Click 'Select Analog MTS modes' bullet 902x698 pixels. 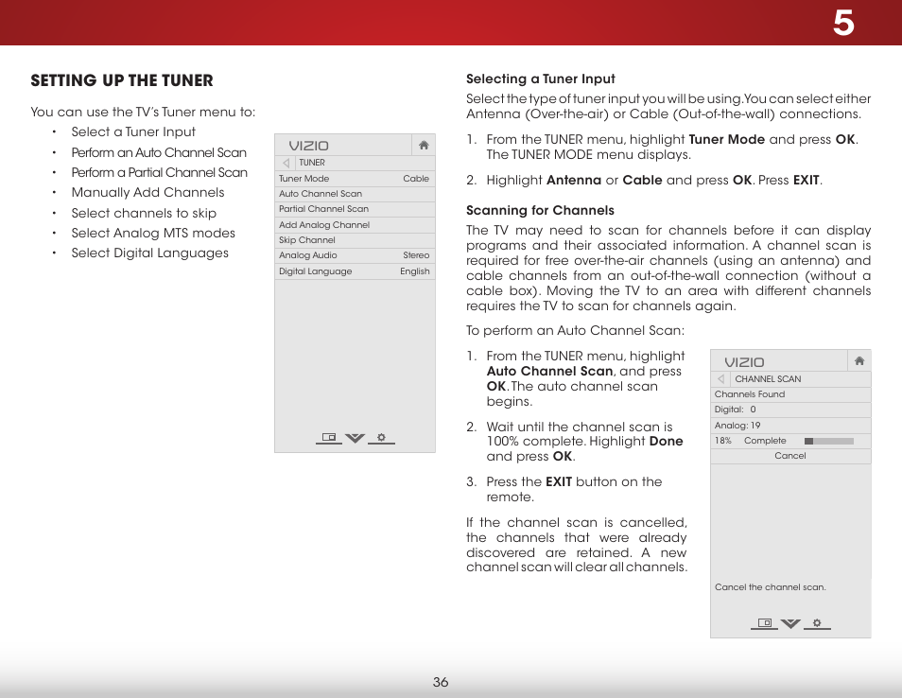pyautogui.click(x=153, y=233)
